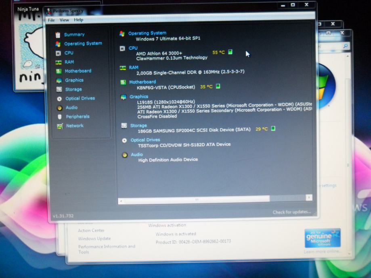Click AMD Athlon 64 3000+ text

coord(159,54)
